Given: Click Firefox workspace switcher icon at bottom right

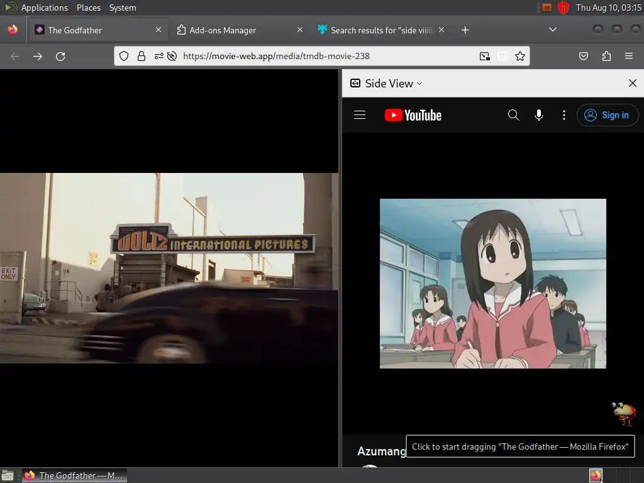Looking at the screenshot, I should 596,475.
